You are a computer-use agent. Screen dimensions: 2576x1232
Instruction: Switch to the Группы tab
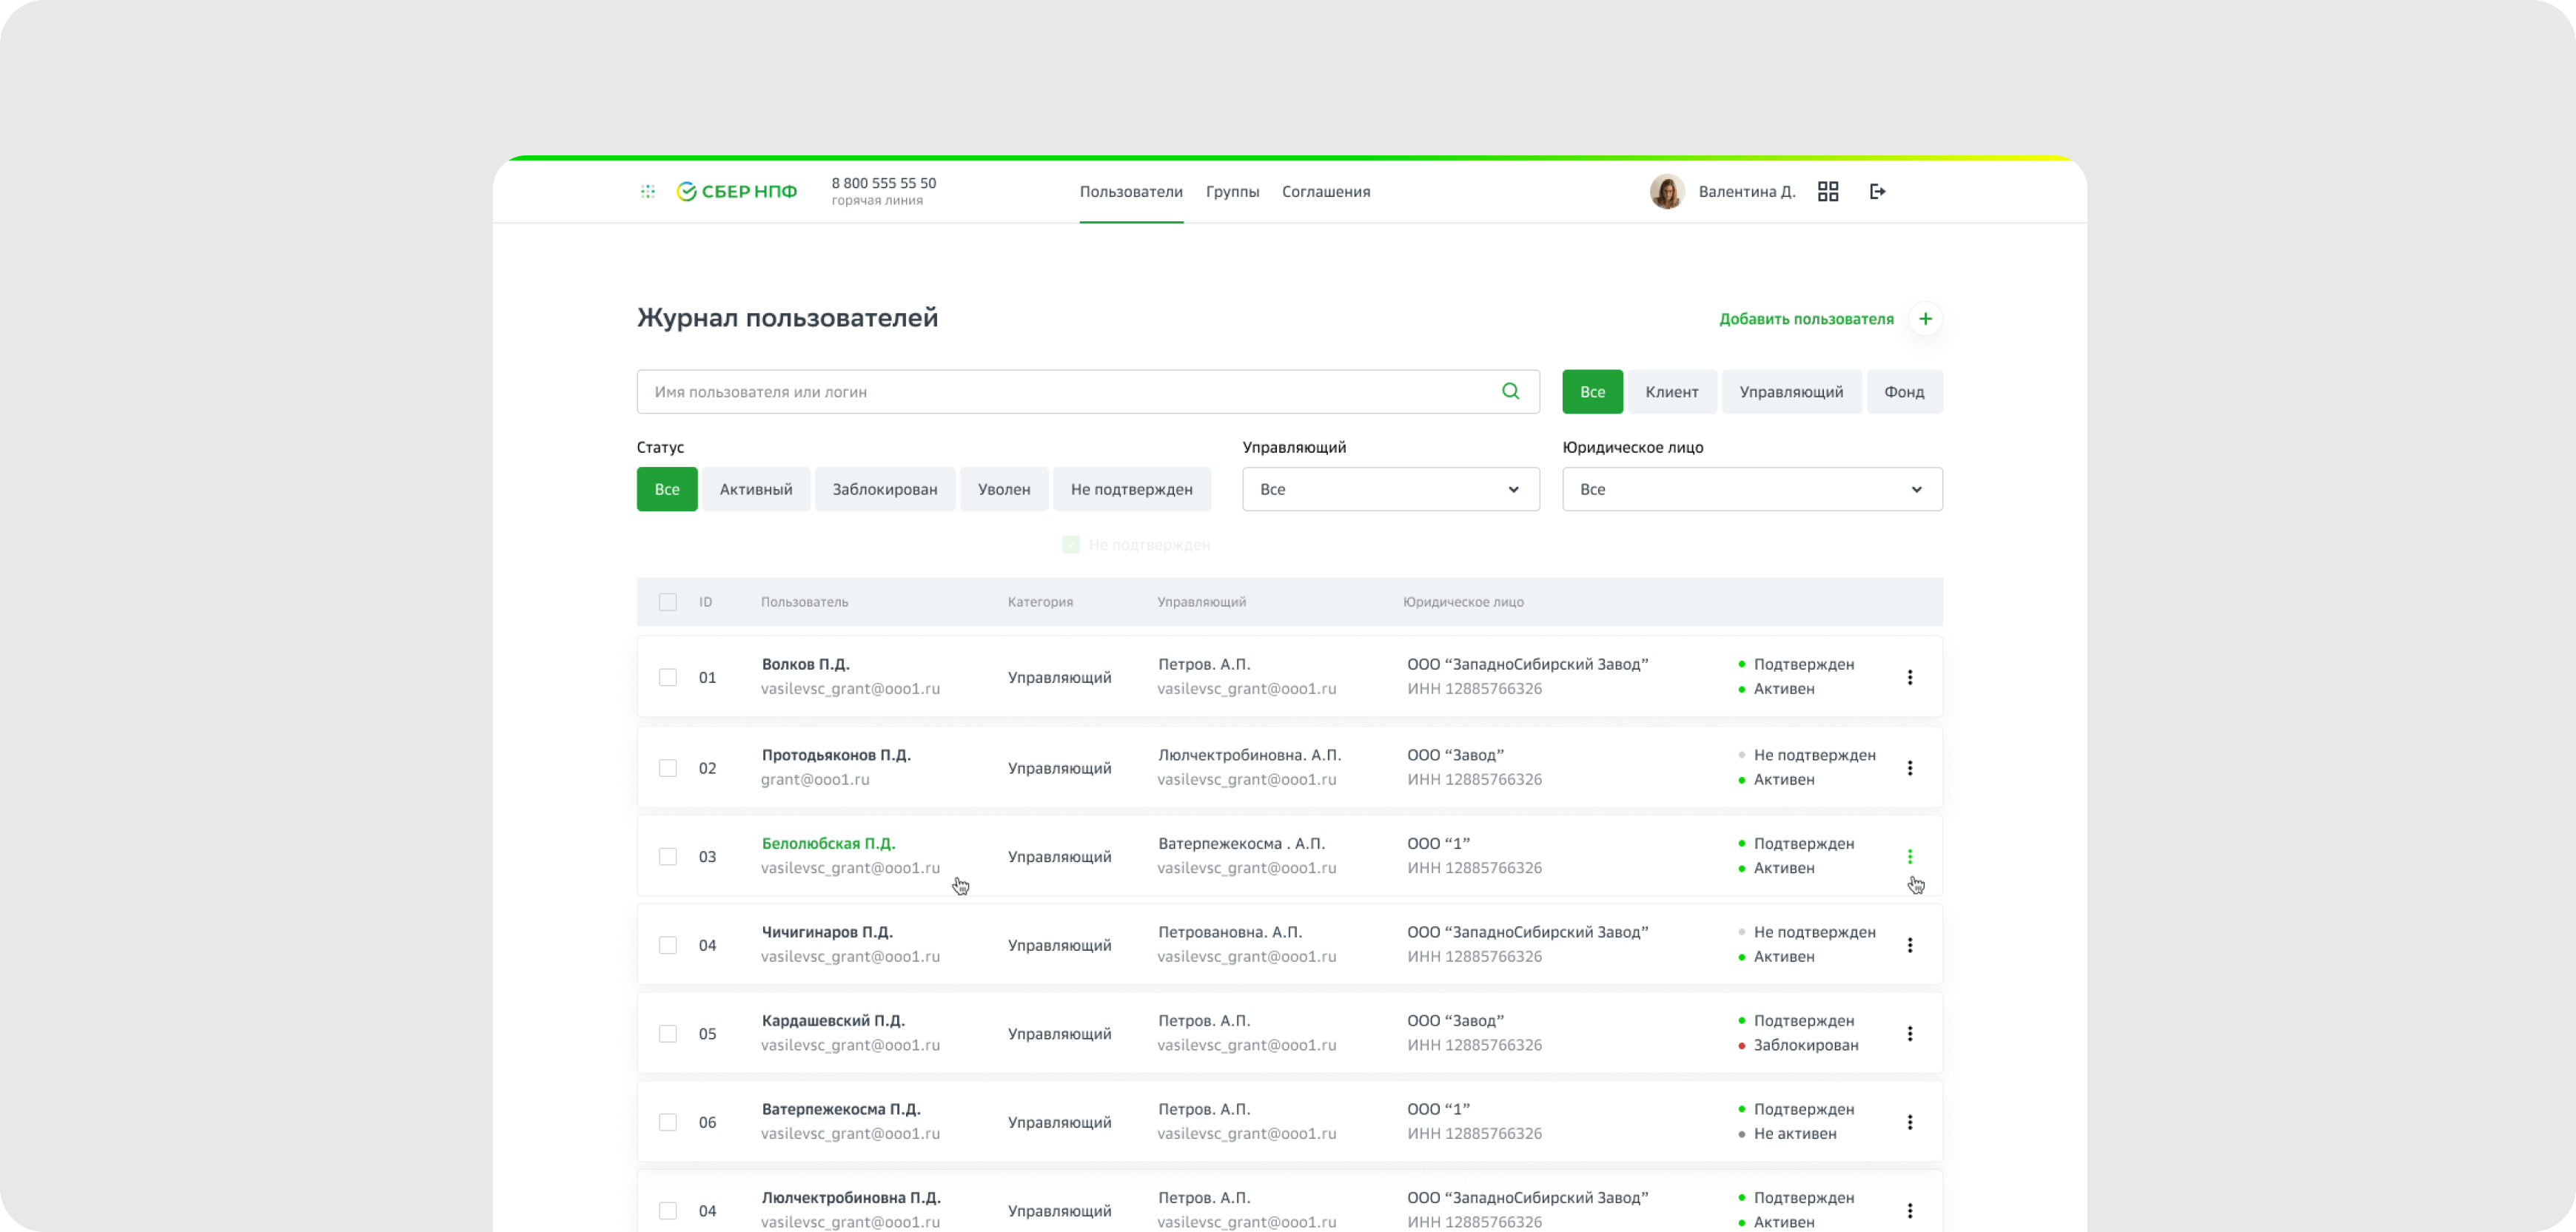[1232, 191]
